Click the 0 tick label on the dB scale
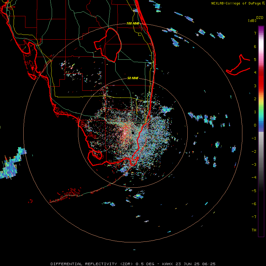Image resolution: width=266 pixels, height=266 pixels. [x=255, y=125]
